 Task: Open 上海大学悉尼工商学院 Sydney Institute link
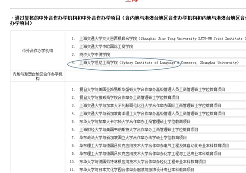[159, 63]
